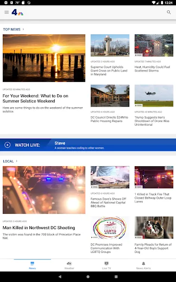The image size is (176, 282).
Task: Open Mayor's LGBTQ Affairs logo thumbnail
Action: click(x=110, y=228)
